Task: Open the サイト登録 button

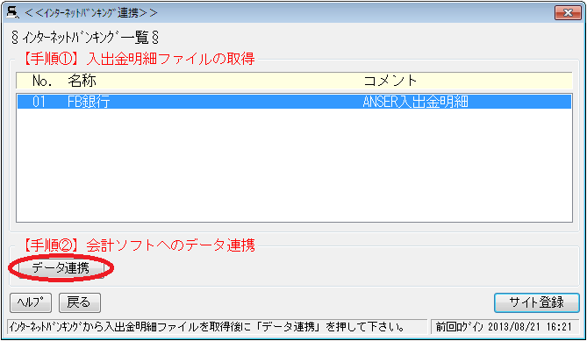Action: click(x=536, y=302)
